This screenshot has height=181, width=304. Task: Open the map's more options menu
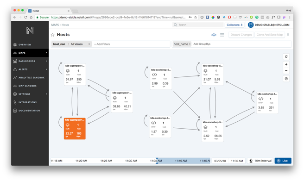[288, 34]
